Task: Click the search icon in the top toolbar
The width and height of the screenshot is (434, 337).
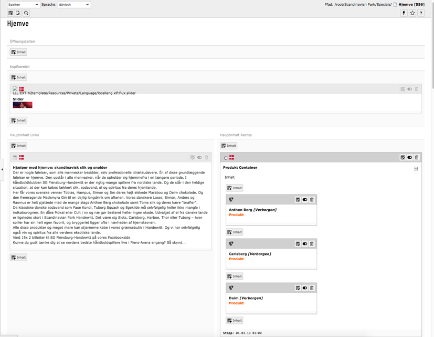Action: pos(26,13)
